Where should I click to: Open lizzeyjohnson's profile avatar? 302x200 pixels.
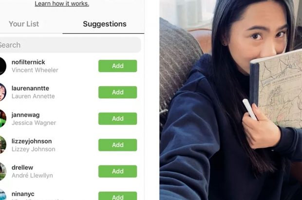(x=3, y=145)
